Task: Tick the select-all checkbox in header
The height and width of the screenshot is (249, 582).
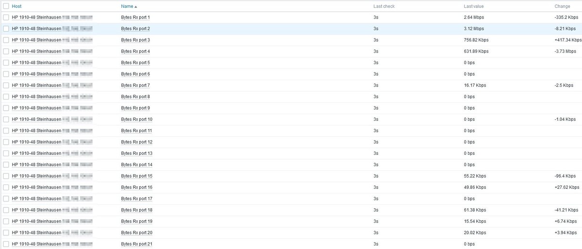Action: 6,6
